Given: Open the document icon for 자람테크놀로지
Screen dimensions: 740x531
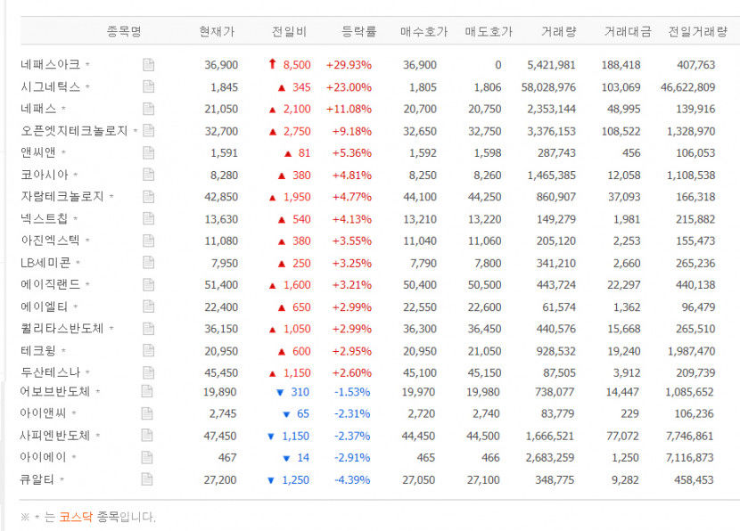Looking at the screenshot, I should [148, 196].
